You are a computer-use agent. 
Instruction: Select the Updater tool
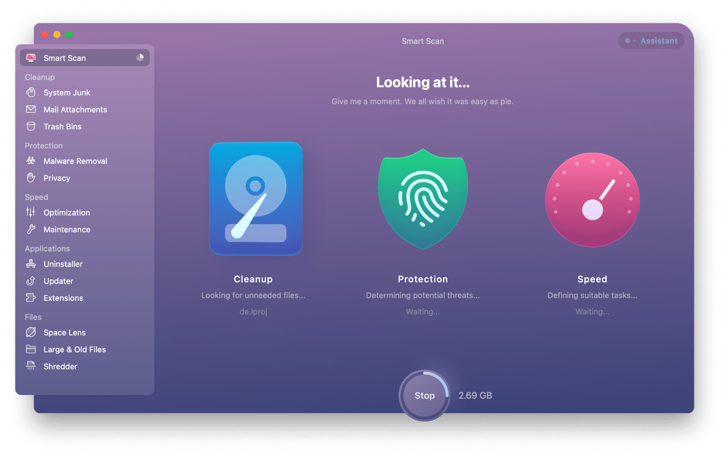tap(58, 281)
